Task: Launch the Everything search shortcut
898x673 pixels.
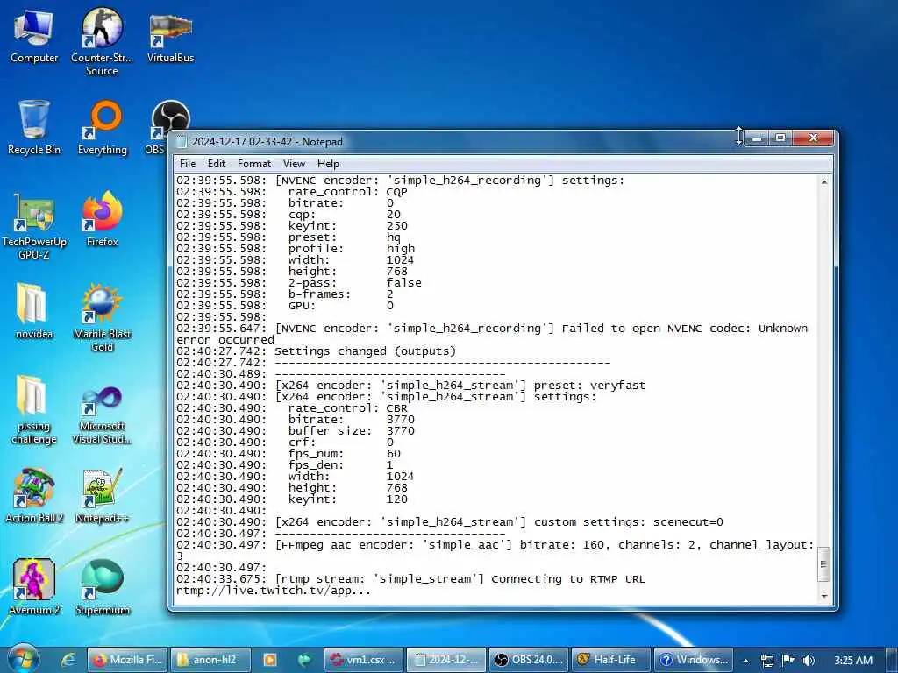Action: click(103, 128)
